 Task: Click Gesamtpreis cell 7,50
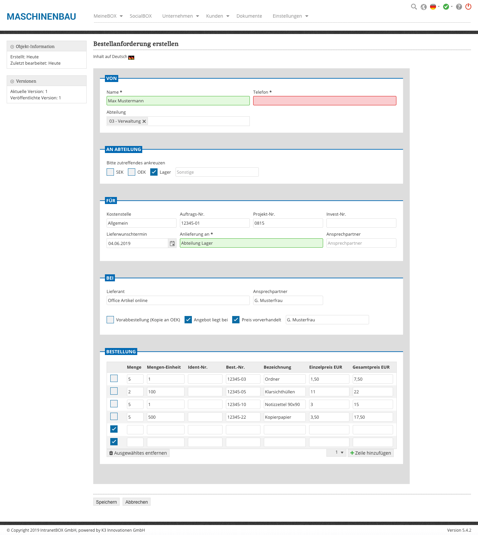(x=373, y=379)
